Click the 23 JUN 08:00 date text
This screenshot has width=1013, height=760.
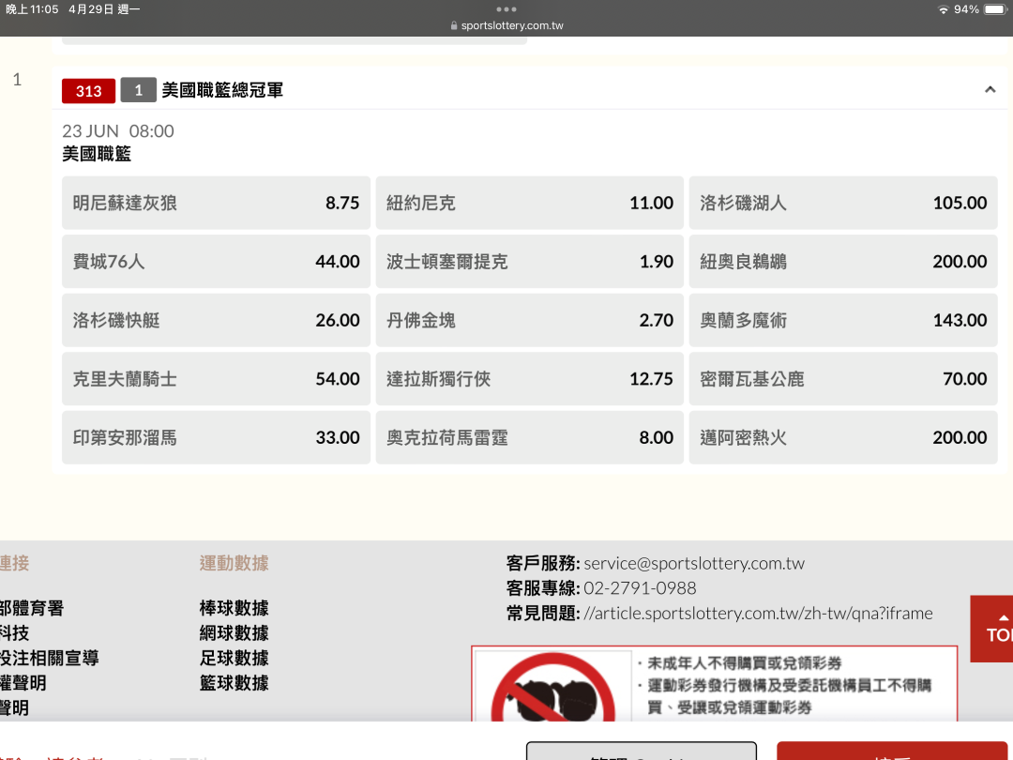[x=118, y=131]
